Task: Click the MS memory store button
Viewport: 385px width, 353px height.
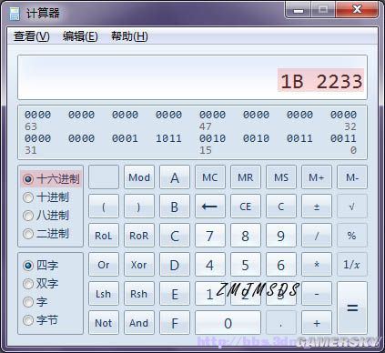Action: [x=281, y=177]
